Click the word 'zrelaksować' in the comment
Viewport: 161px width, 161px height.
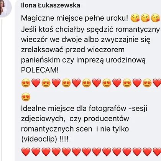coord(42,50)
